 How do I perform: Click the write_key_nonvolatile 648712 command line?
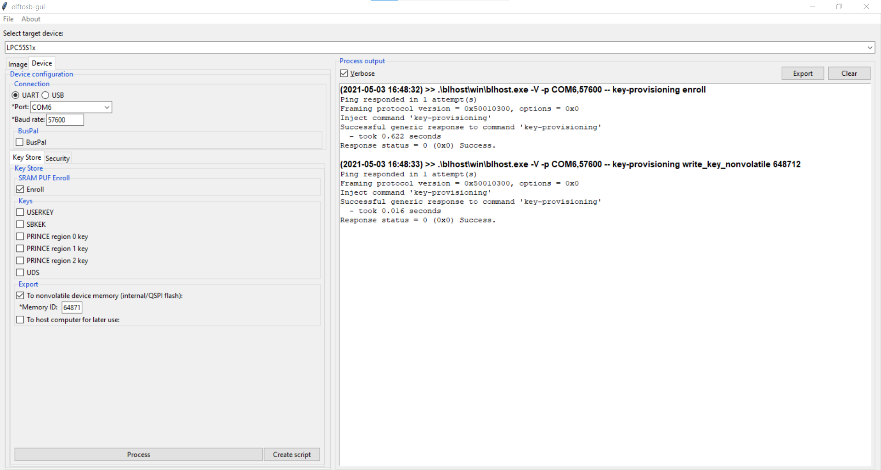[570, 164]
